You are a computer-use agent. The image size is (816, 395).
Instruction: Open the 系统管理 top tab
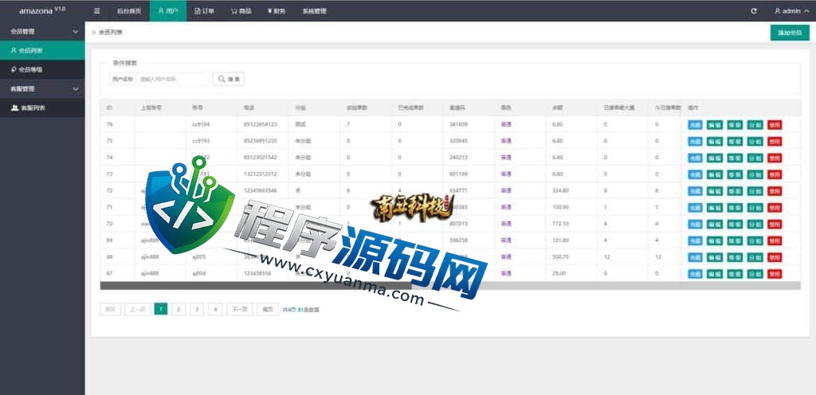[x=314, y=11]
